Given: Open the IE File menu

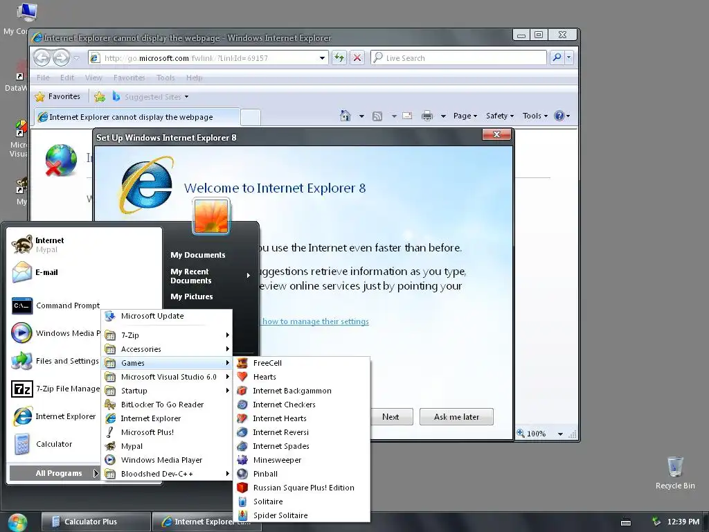Looking at the screenshot, I should (43, 78).
